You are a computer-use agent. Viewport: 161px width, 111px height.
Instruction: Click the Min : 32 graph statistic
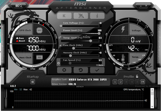click(18, 89)
